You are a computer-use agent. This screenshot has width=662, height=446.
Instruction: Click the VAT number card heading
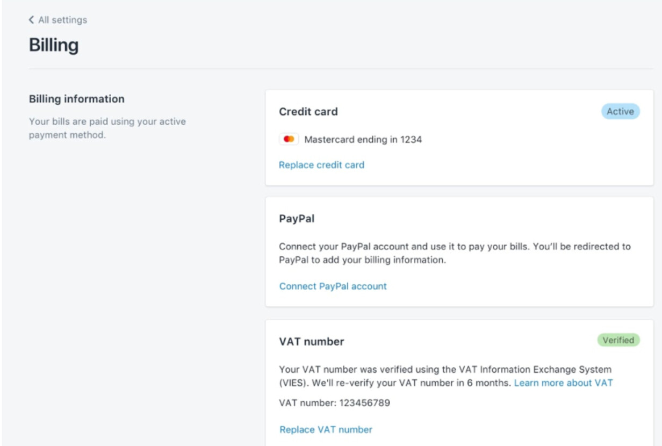(312, 342)
